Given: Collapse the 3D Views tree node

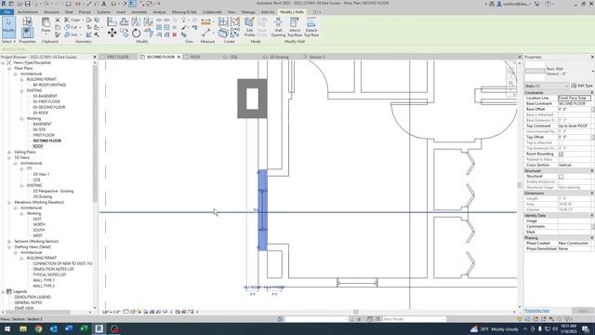Looking at the screenshot, I should pos(9,157).
